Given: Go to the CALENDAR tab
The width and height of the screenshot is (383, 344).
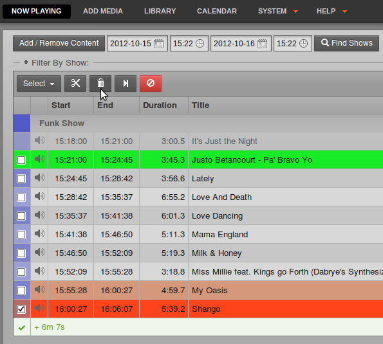Looking at the screenshot, I should point(217,11).
